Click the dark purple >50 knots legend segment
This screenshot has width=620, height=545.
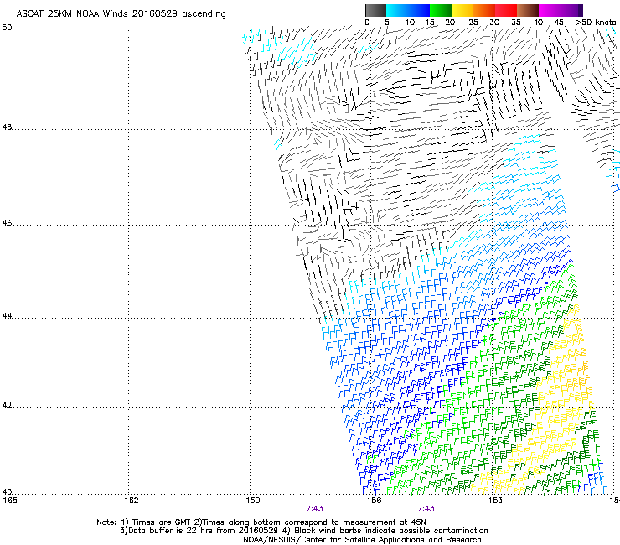(x=581, y=10)
